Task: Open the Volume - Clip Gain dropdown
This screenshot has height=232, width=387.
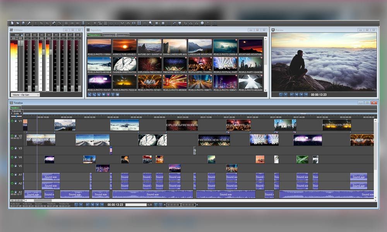Action: 25,95
